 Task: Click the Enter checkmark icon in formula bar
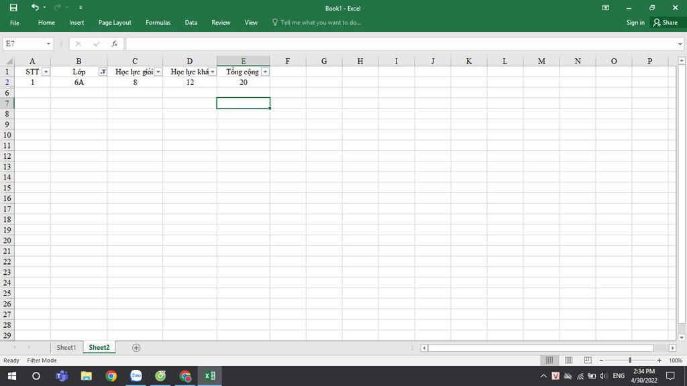coord(97,44)
